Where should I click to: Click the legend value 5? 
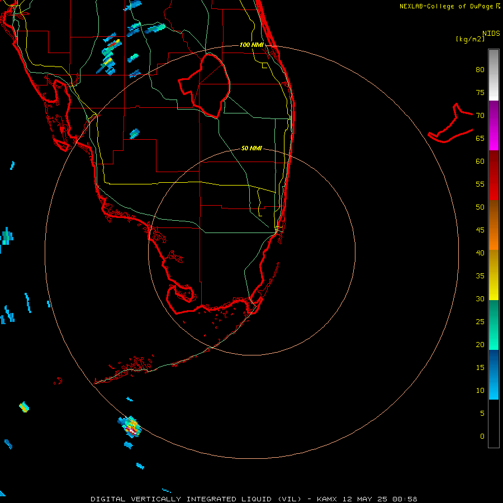pyautogui.click(x=482, y=413)
